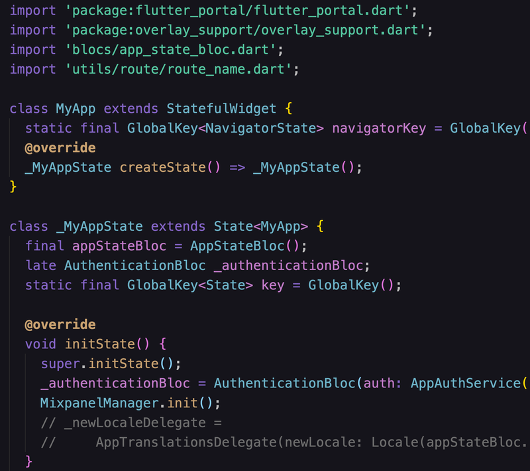
Task: Click the @override annotation above createState
Action: [60, 147]
